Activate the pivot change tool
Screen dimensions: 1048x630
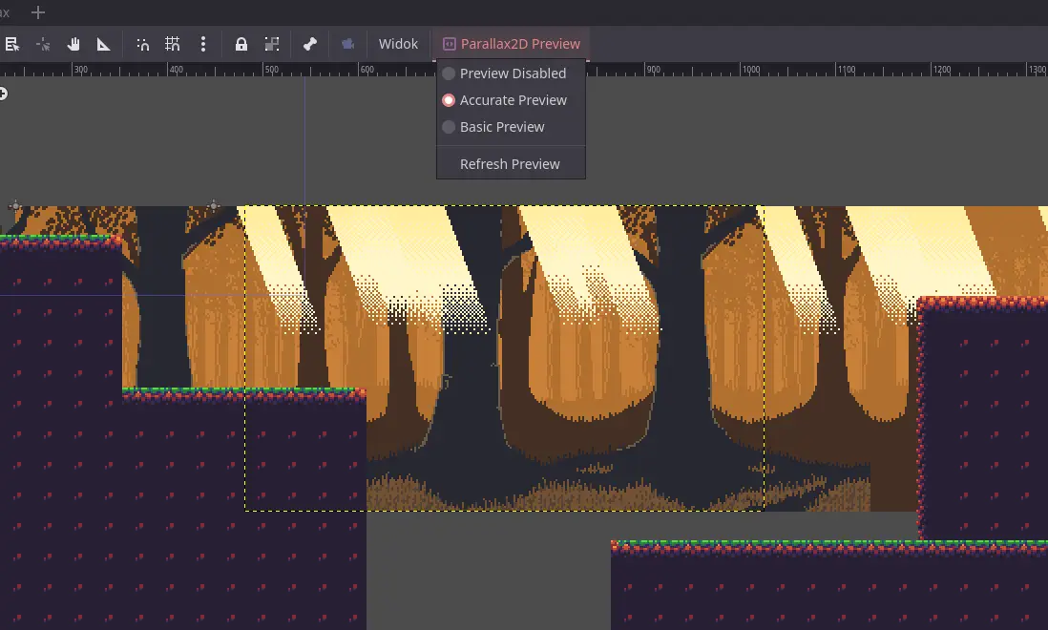[44, 44]
